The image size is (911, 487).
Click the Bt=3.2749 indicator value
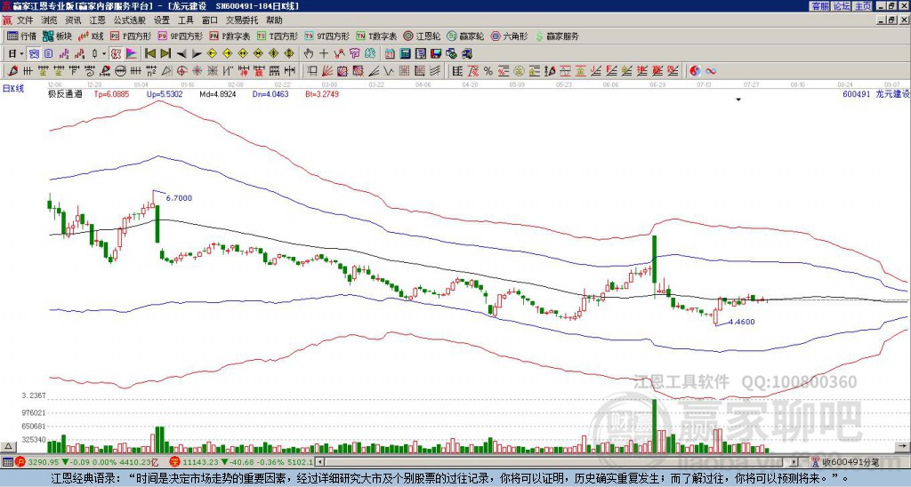[322, 93]
